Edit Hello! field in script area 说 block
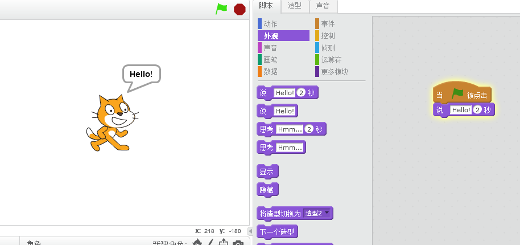520x245 pixels. [x=461, y=110]
